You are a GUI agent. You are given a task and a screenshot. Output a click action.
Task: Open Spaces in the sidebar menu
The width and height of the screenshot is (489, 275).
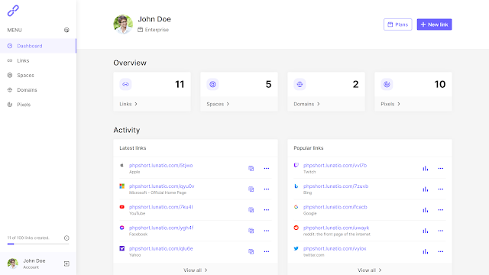(x=38, y=75)
